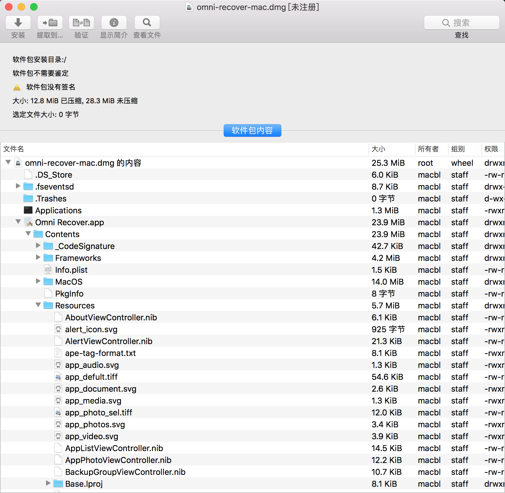Image resolution: width=505 pixels, height=493 pixels.
Task: Select the AboutViewController.nib row
Action: 252,317
